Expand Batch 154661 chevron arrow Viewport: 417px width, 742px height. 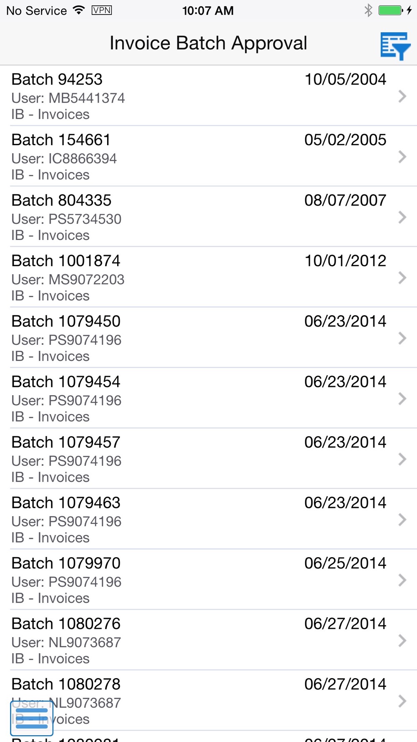click(402, 157)
